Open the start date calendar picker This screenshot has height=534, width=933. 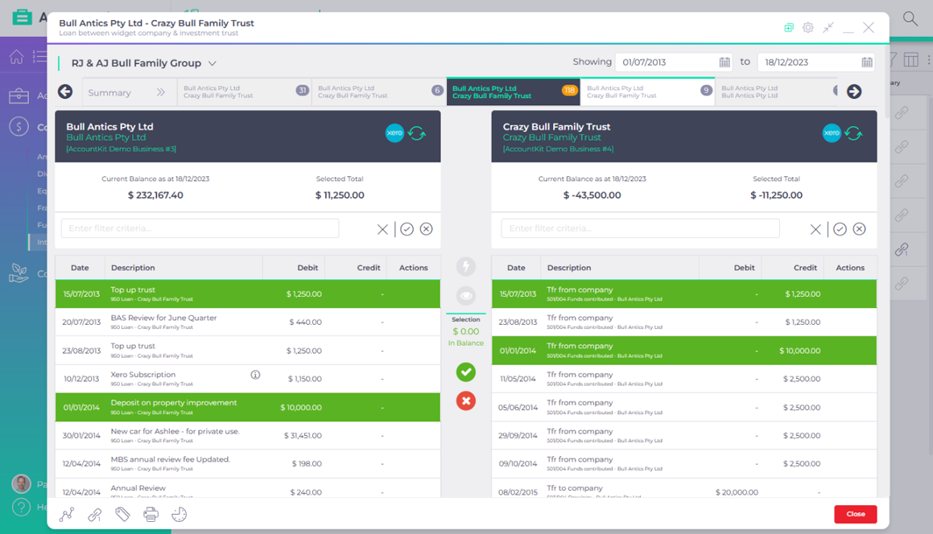(x=722, y=61)
